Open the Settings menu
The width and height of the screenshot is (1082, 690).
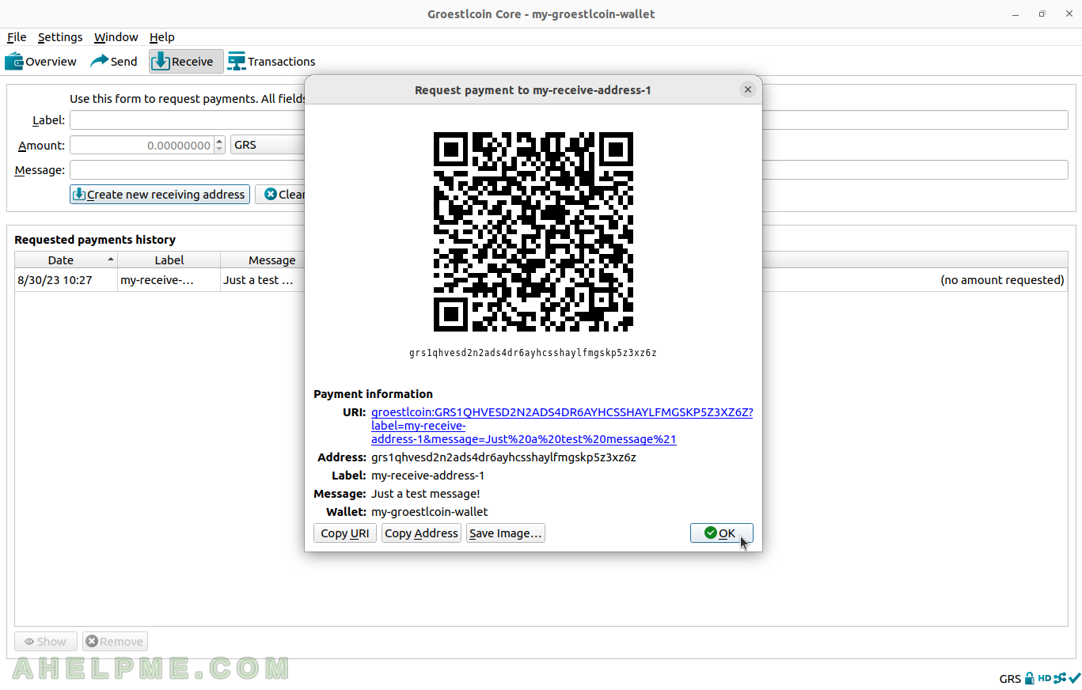pos(60,37)
